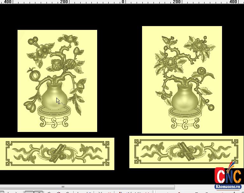This screenshot has width=244, height=193.
Task: Click the ruler's 200 mark right of zero
Action: click(x=177, y=2)
